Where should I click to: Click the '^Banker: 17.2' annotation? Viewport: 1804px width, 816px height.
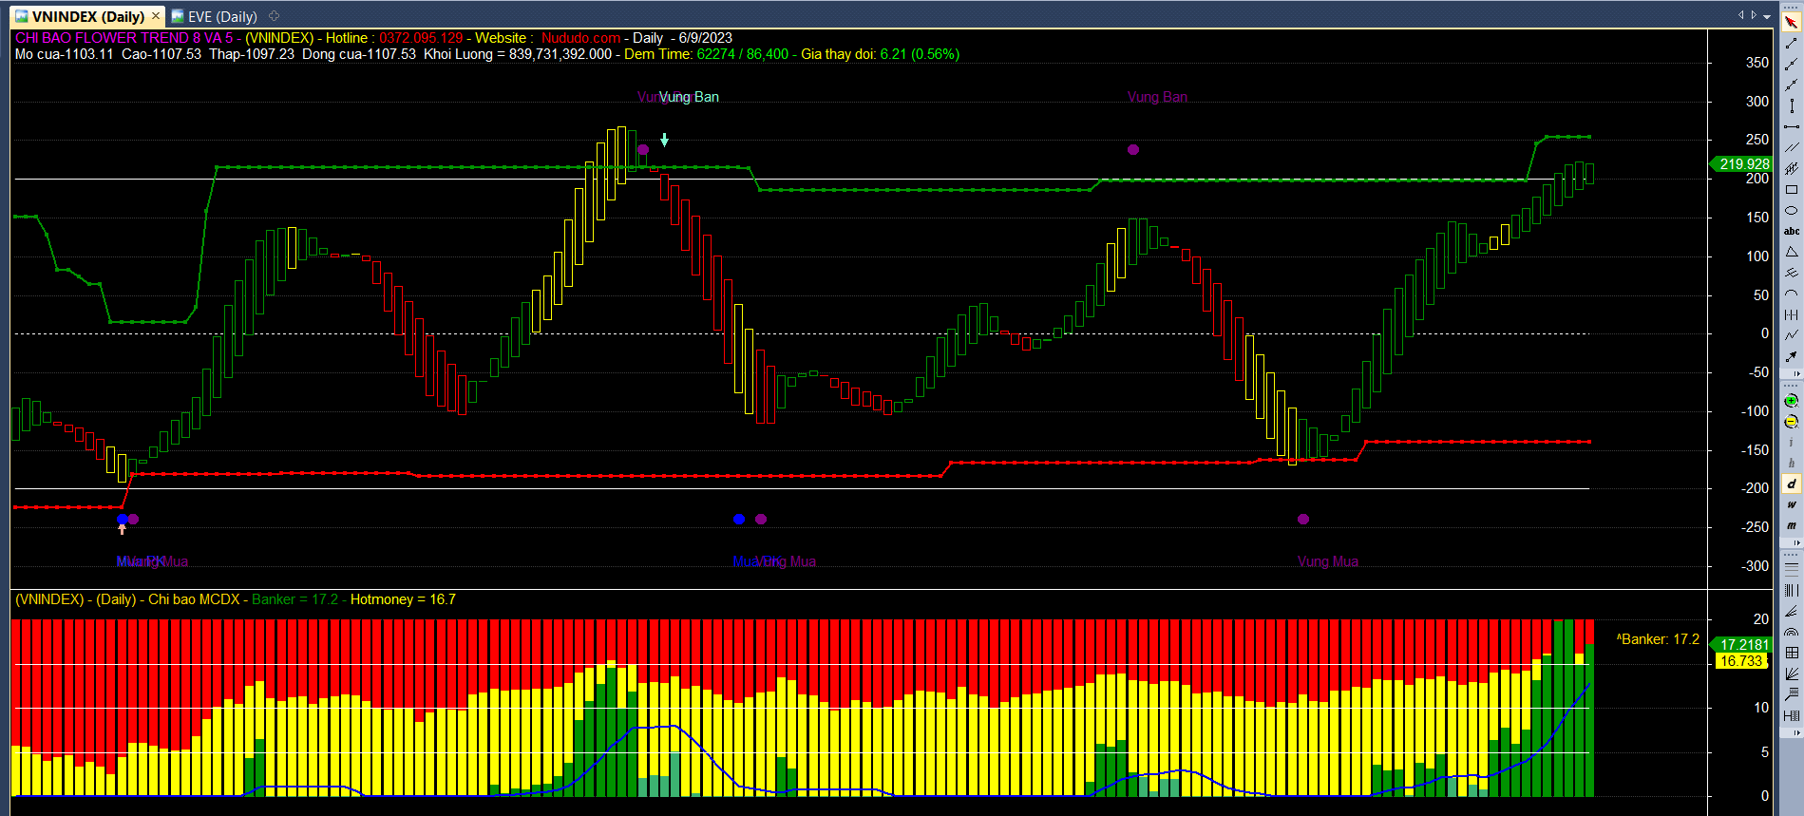(1658, 639)
